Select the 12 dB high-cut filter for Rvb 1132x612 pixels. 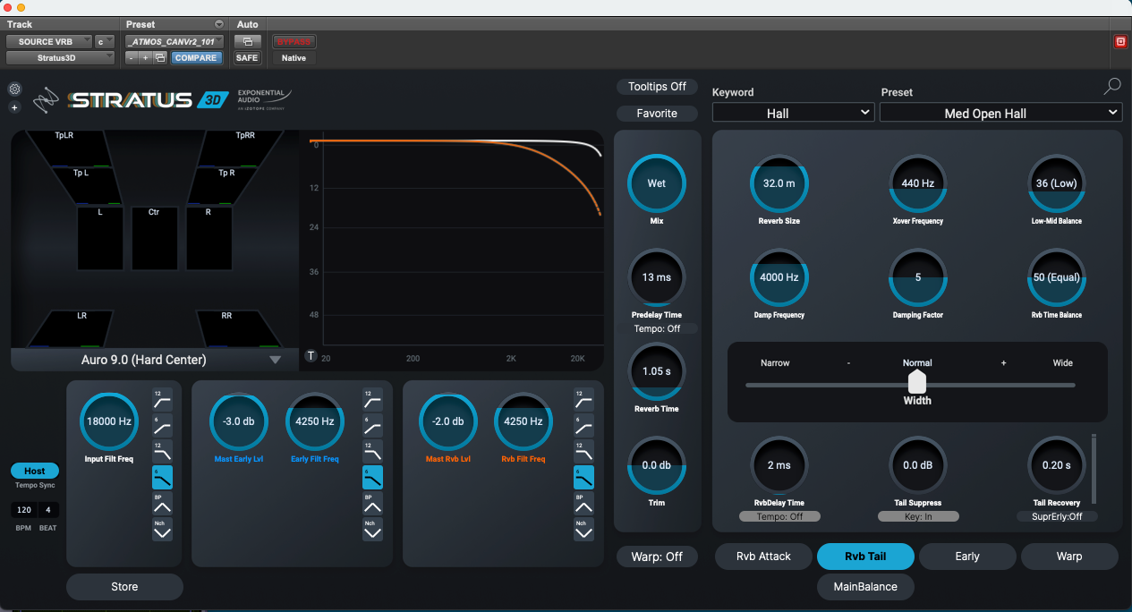point(583,451)
